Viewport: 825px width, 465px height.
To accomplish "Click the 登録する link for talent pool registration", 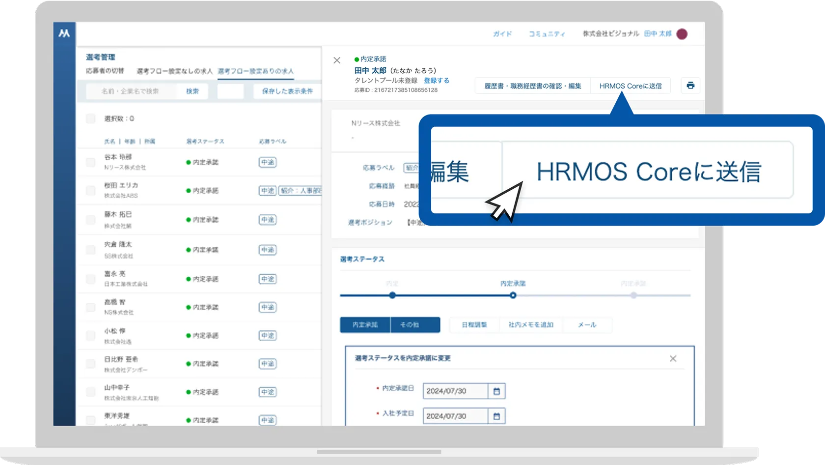I will coord(437,80).
